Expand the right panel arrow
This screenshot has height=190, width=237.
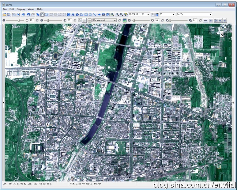[233, 102]
